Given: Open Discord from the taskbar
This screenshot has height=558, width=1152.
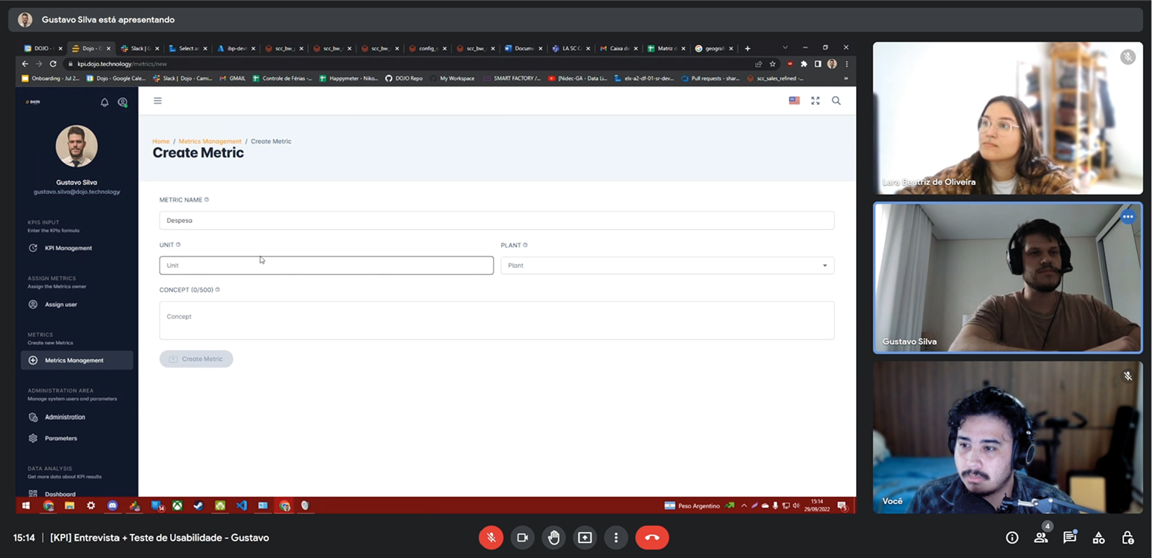Looking at the screenshot, I should click(112, 506).
